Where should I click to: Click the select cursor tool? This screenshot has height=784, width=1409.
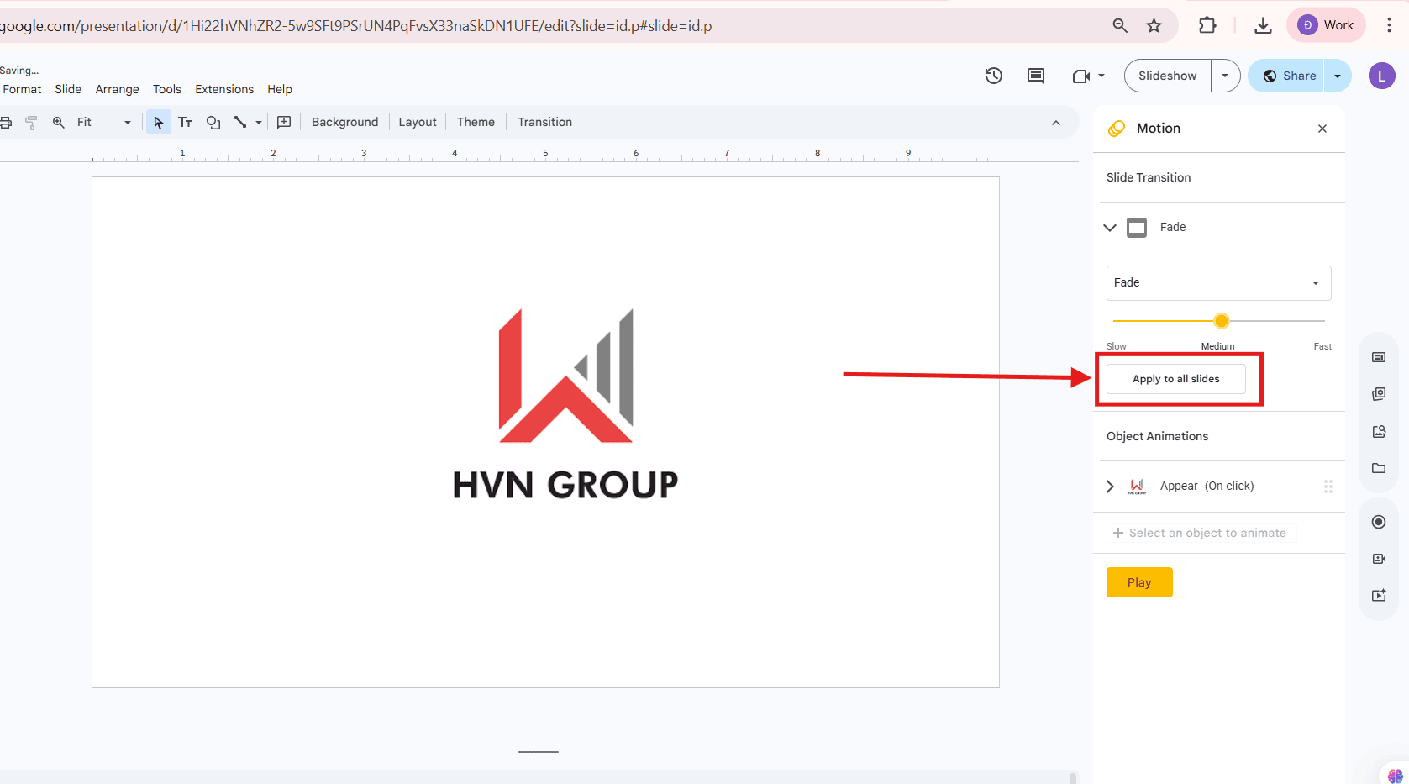[x=158, y=123]
